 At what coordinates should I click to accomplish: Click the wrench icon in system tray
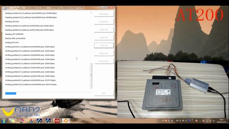pos(183,121)
